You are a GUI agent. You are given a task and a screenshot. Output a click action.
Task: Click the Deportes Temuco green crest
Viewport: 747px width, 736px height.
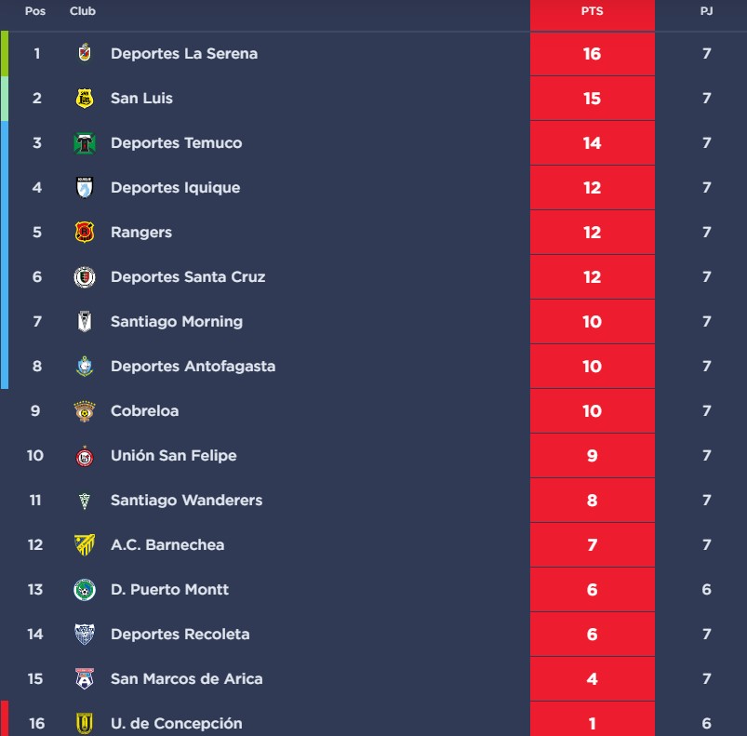[85, 143]
